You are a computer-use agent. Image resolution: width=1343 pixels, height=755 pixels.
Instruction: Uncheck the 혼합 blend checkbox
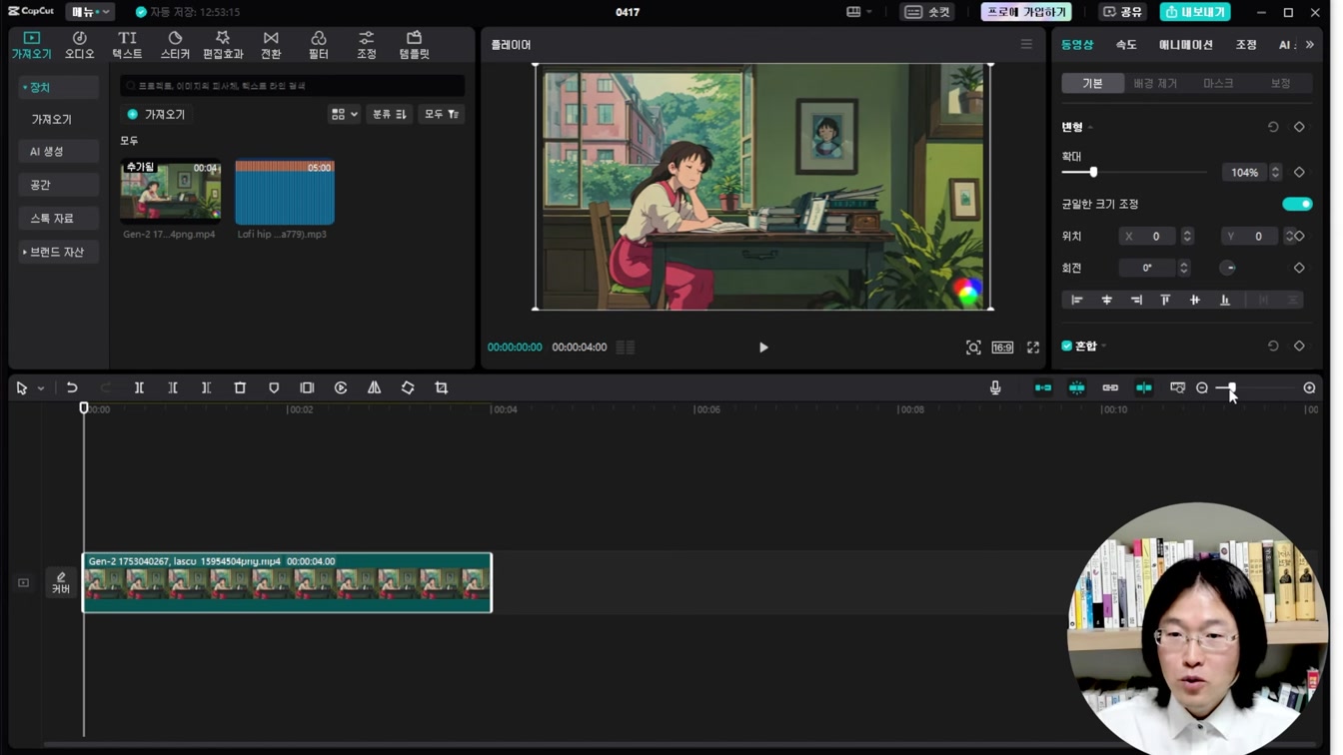1066,346
